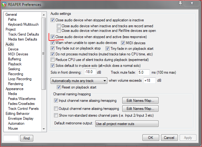
Task: Open the Media appearance page
Action: (12, 94)
